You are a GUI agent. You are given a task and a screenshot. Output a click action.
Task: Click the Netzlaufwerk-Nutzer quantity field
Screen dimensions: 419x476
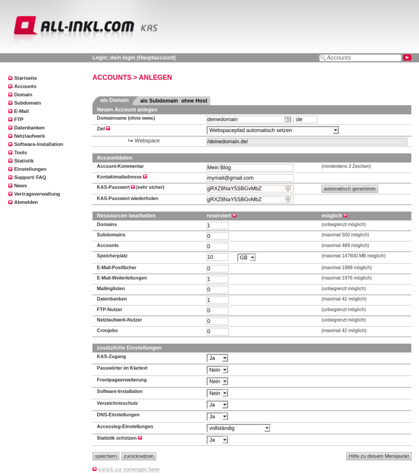click(x=217, y=321)
